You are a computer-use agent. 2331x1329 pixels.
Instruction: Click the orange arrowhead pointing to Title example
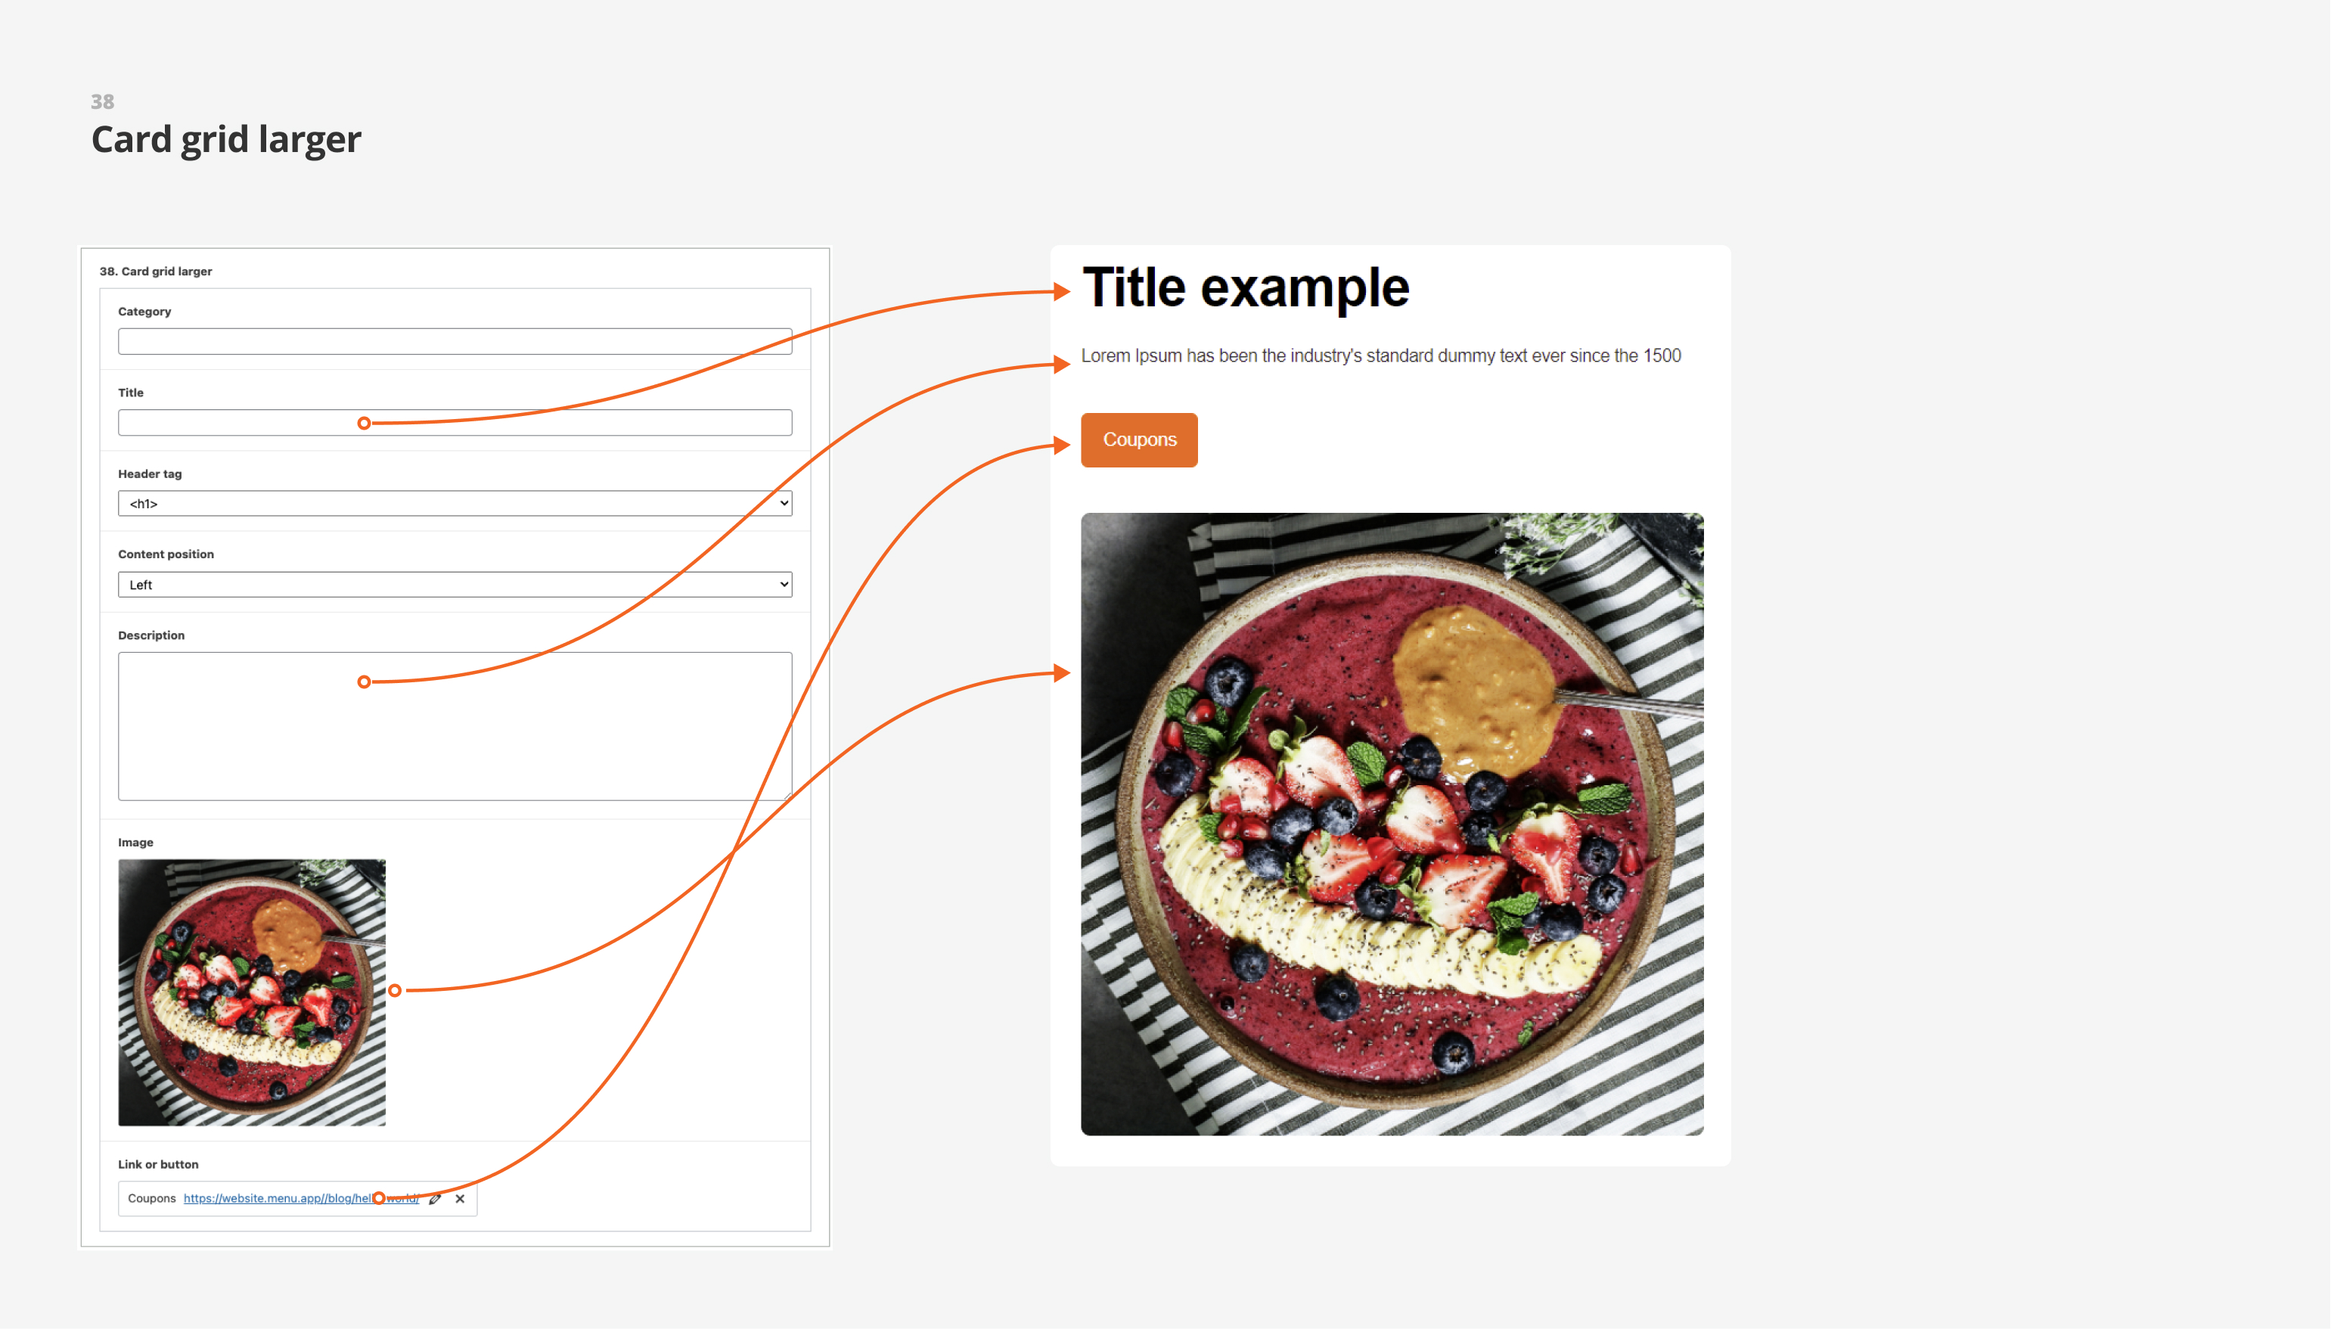tap(1061, 292)
